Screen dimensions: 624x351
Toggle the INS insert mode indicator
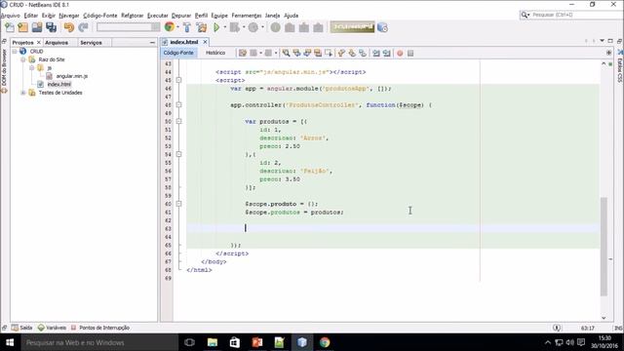(618, 328)
